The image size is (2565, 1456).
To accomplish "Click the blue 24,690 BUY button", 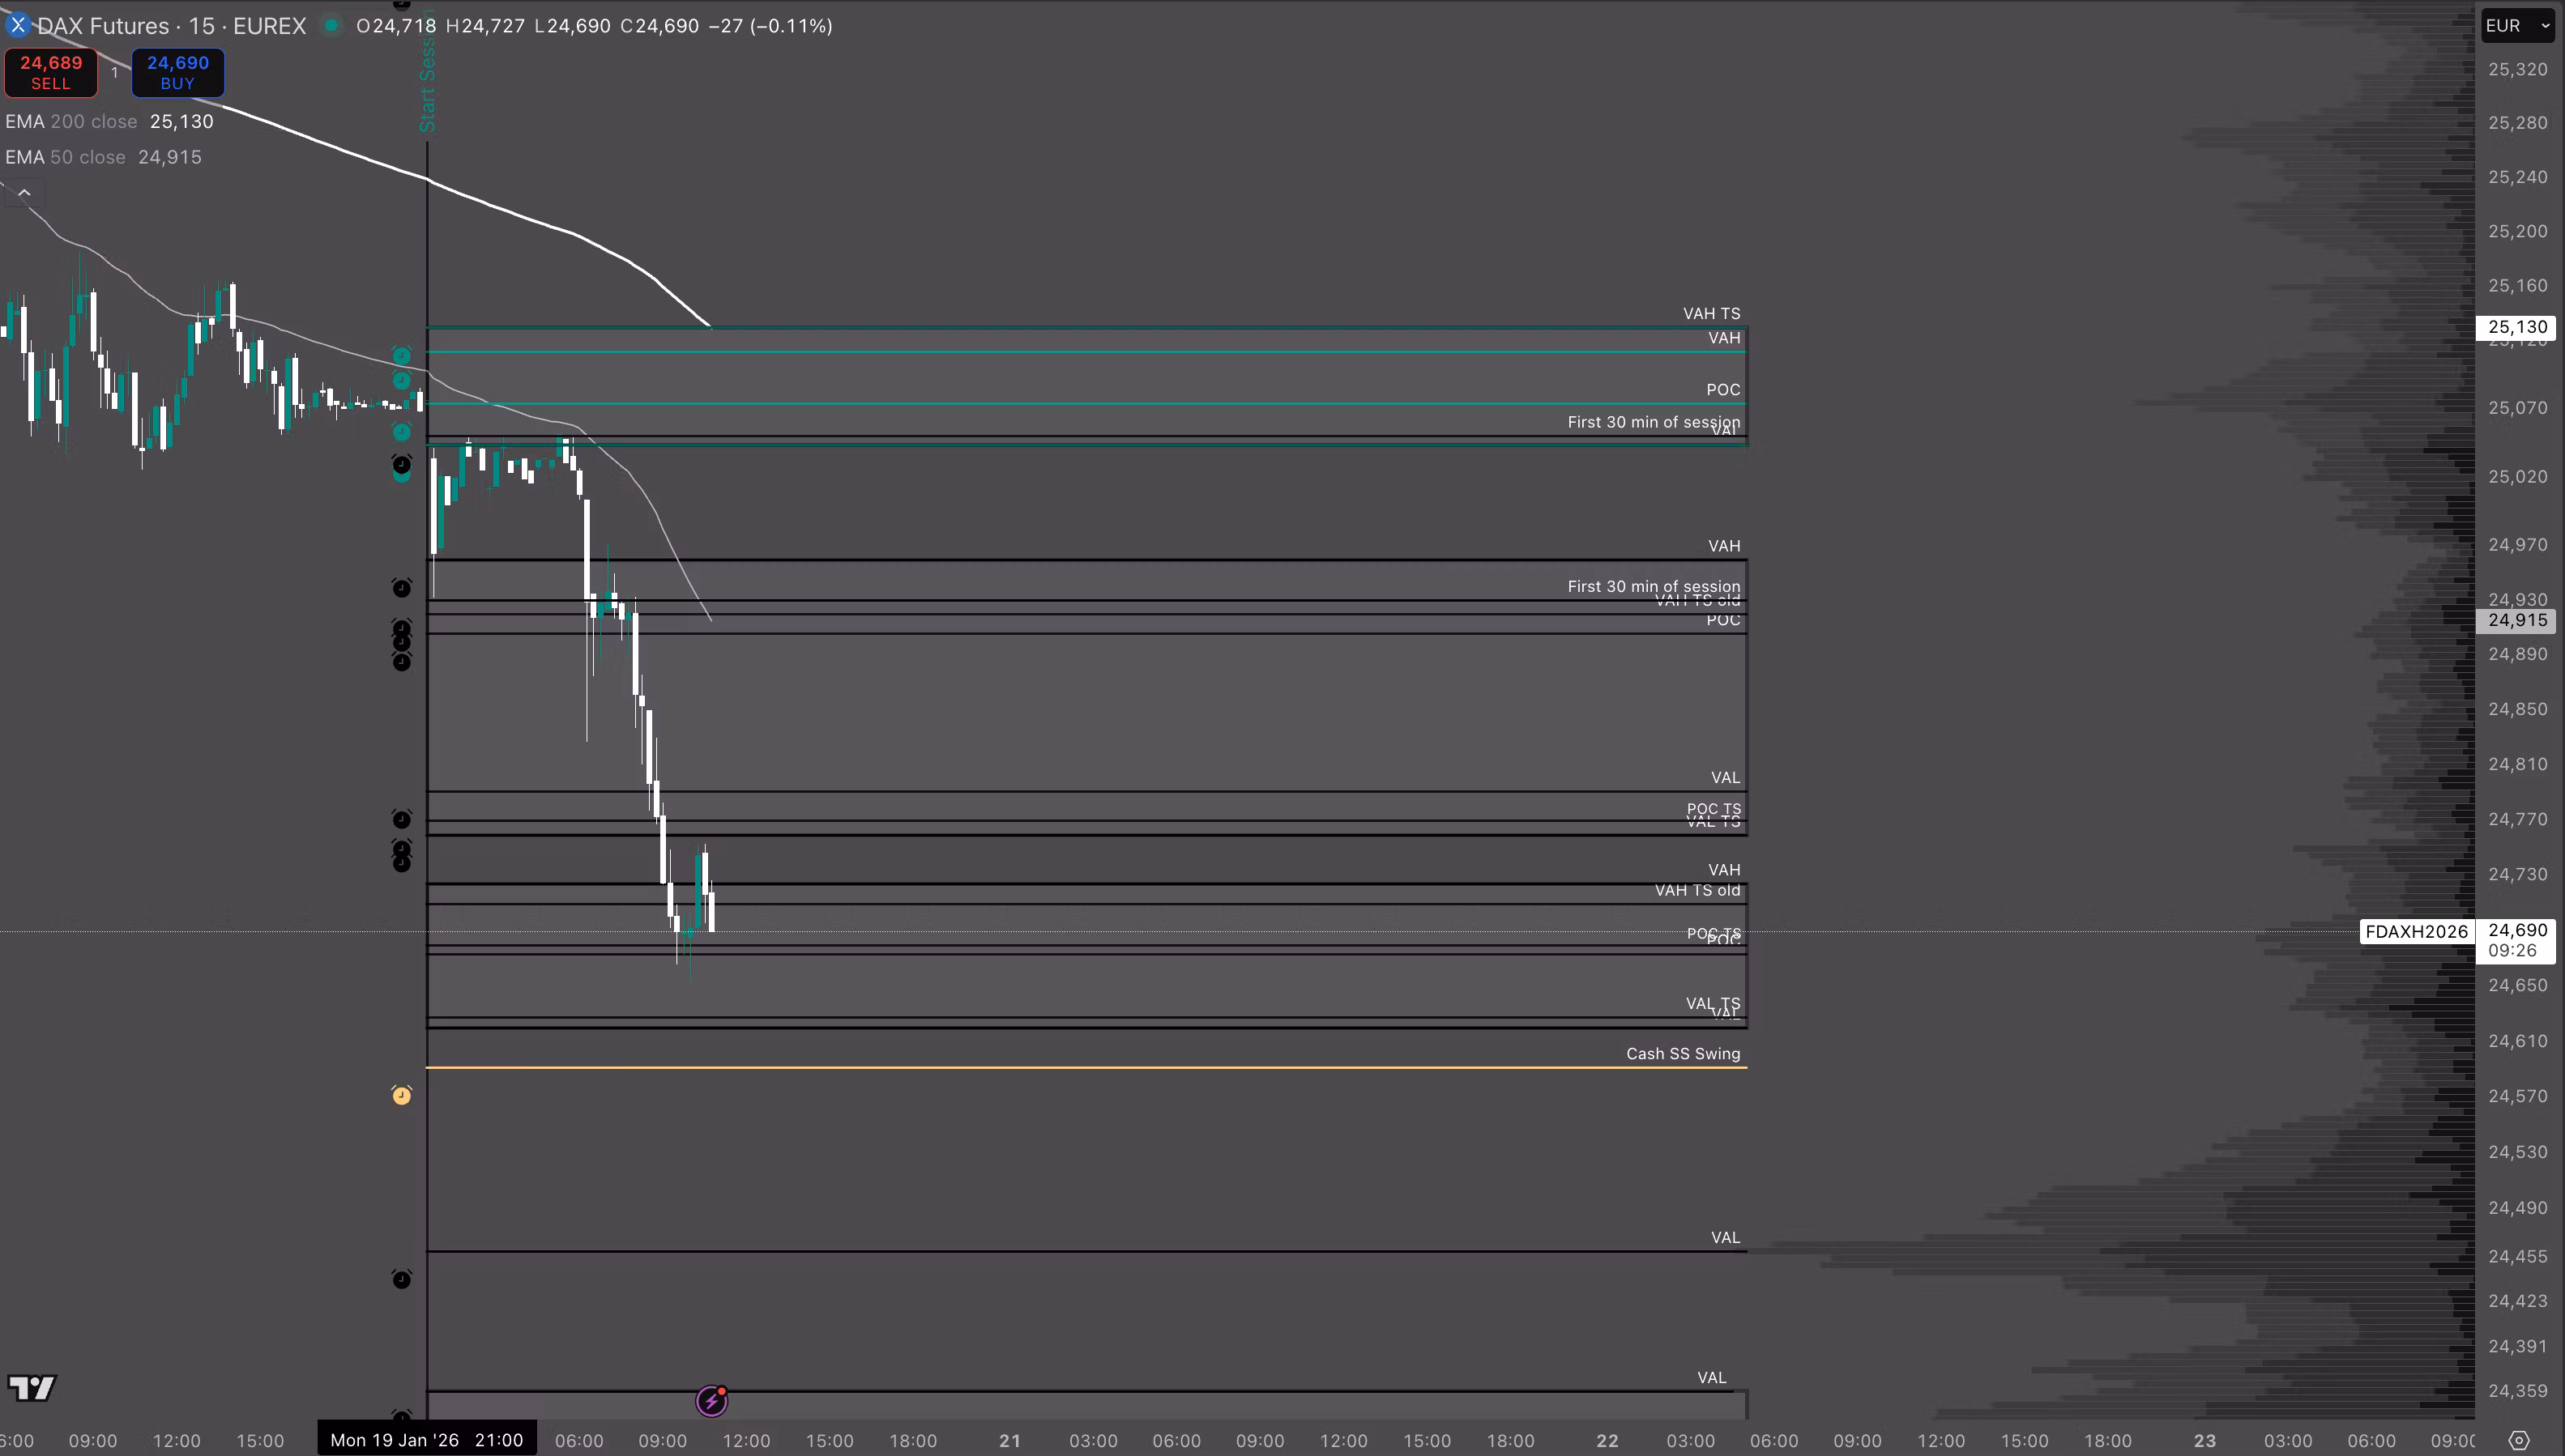I will pos(178,72).
